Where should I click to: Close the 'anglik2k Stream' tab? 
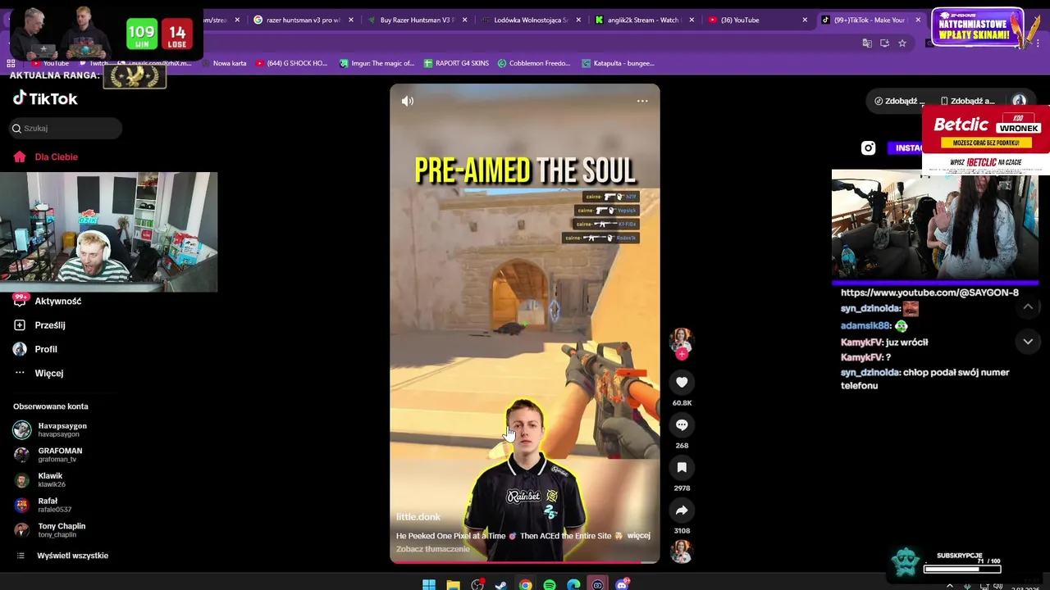(x=692, y=20)
